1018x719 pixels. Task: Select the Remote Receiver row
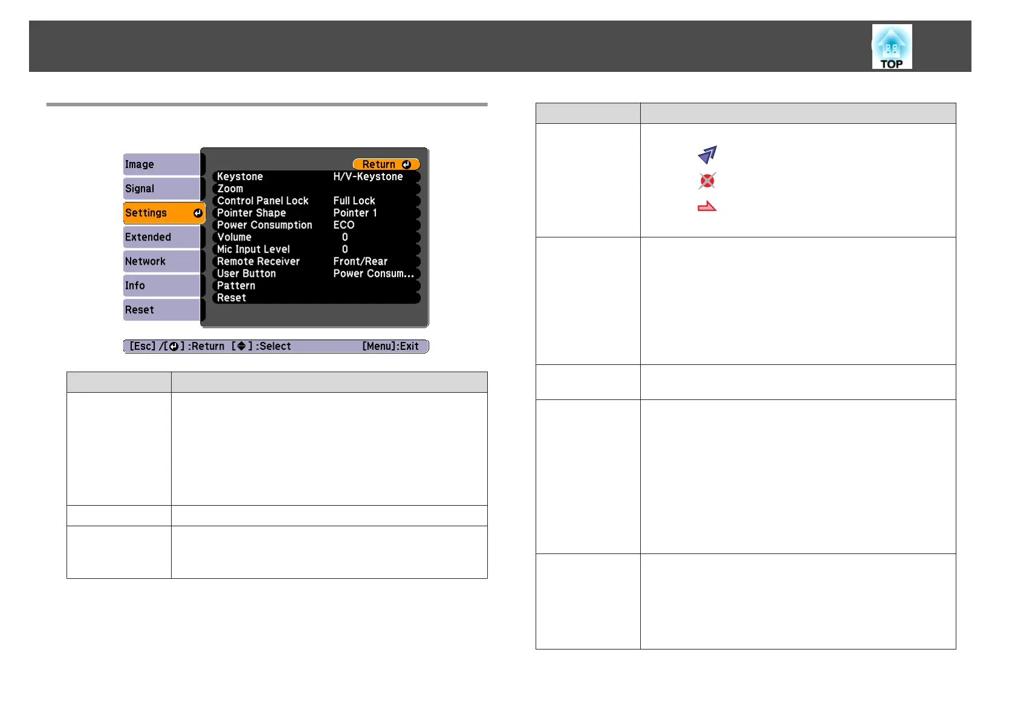pyautogui.click(x=316, y=261)
